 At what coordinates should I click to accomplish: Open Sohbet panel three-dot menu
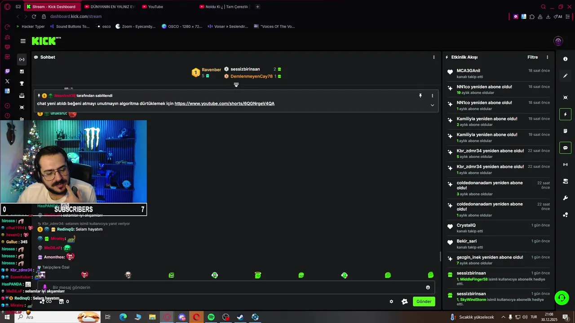click(433, 57)
